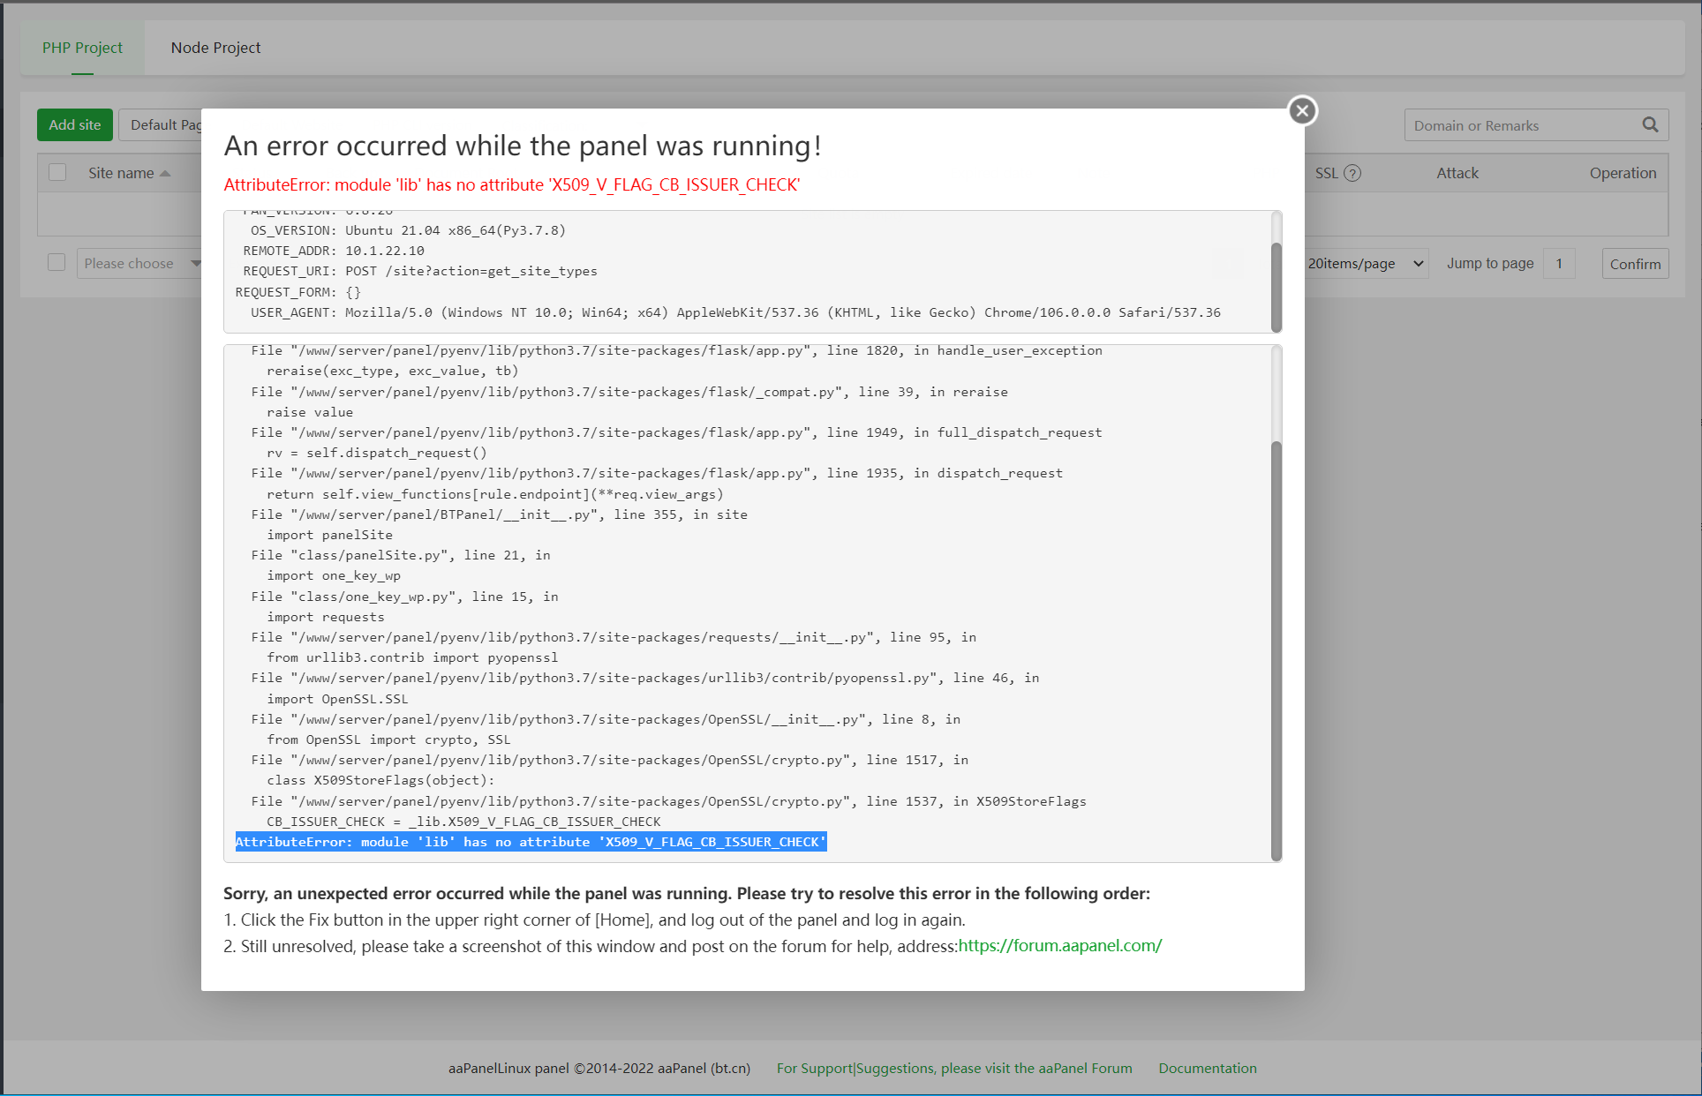Switch to the Node Project tab
The width and height of the screenshot is (1702, 1096).
point(215,48)
